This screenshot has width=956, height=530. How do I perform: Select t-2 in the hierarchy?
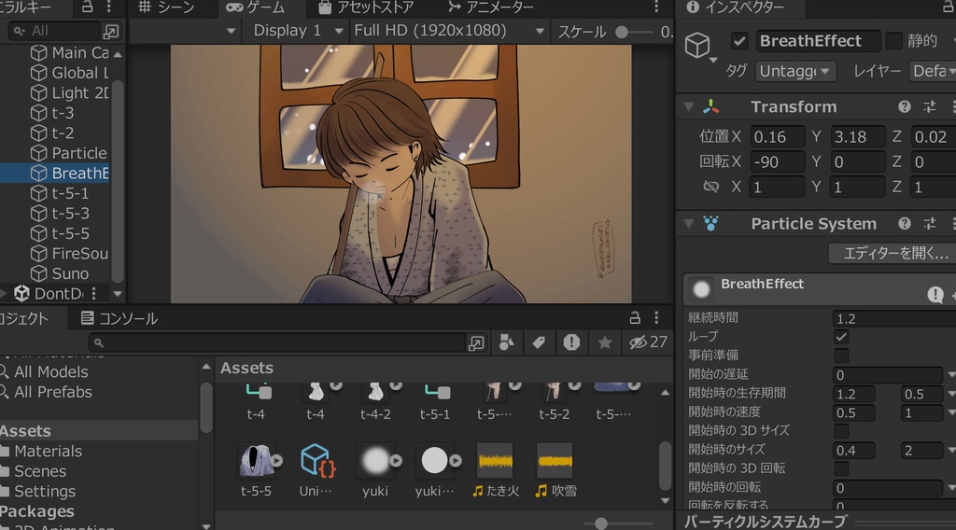52,133
